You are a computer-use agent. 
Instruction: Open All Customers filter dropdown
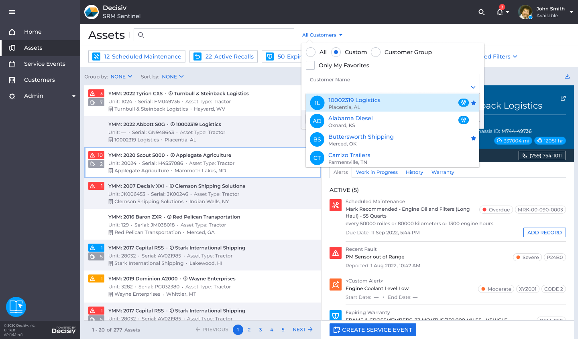tap(322, 35)
